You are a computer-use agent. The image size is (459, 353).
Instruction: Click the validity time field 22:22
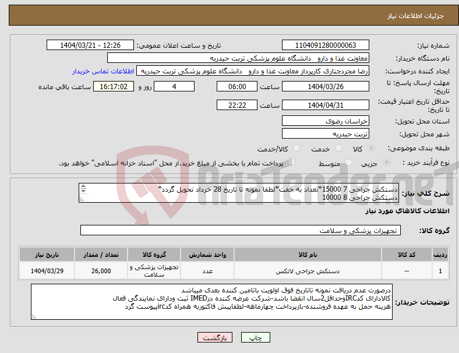[237, 105]
